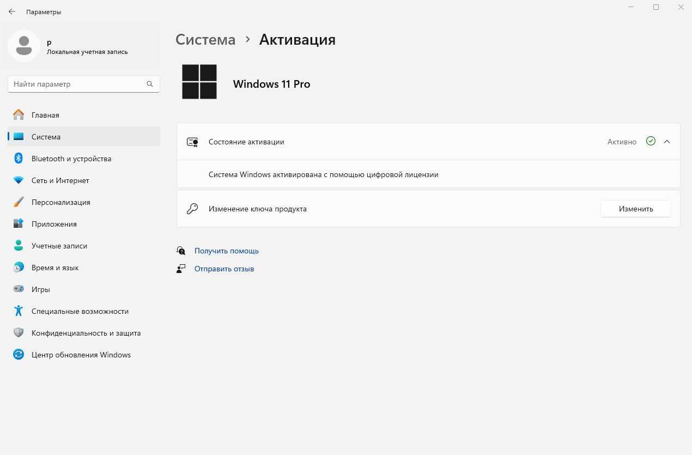Click the Найти параметр search field

84,84
